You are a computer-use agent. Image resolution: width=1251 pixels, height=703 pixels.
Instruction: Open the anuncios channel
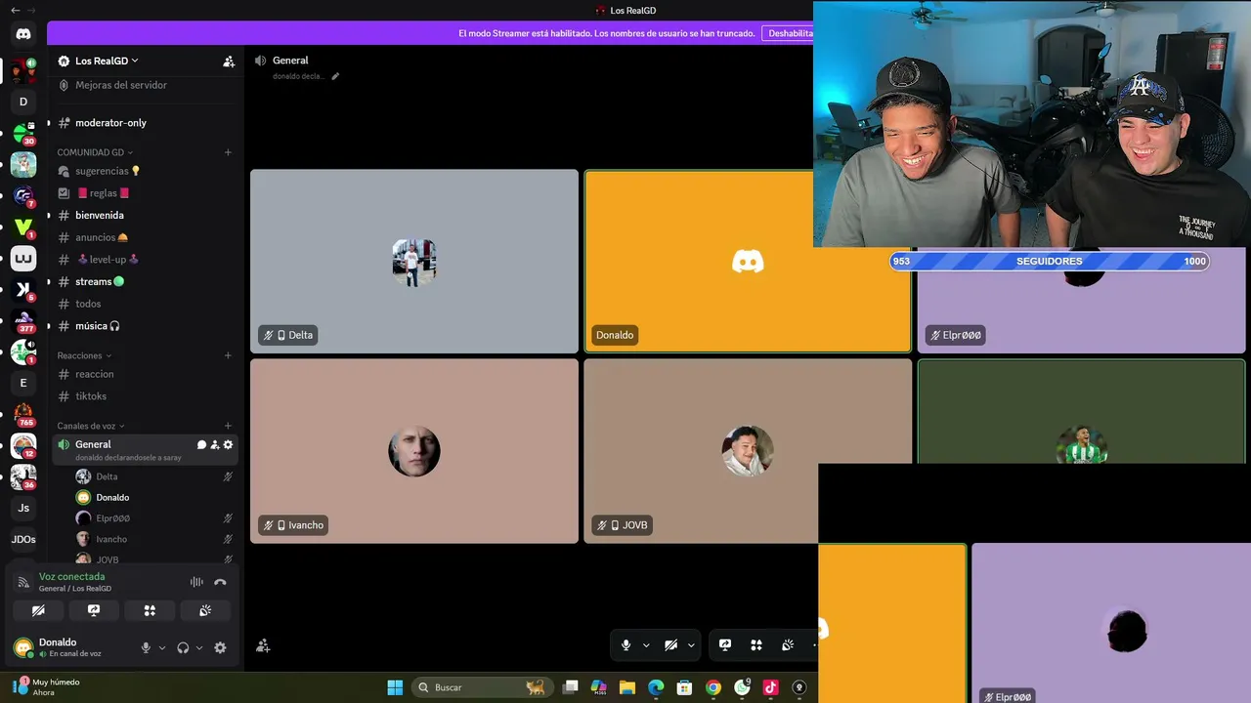pyautogui.click(x=144, y=237)
